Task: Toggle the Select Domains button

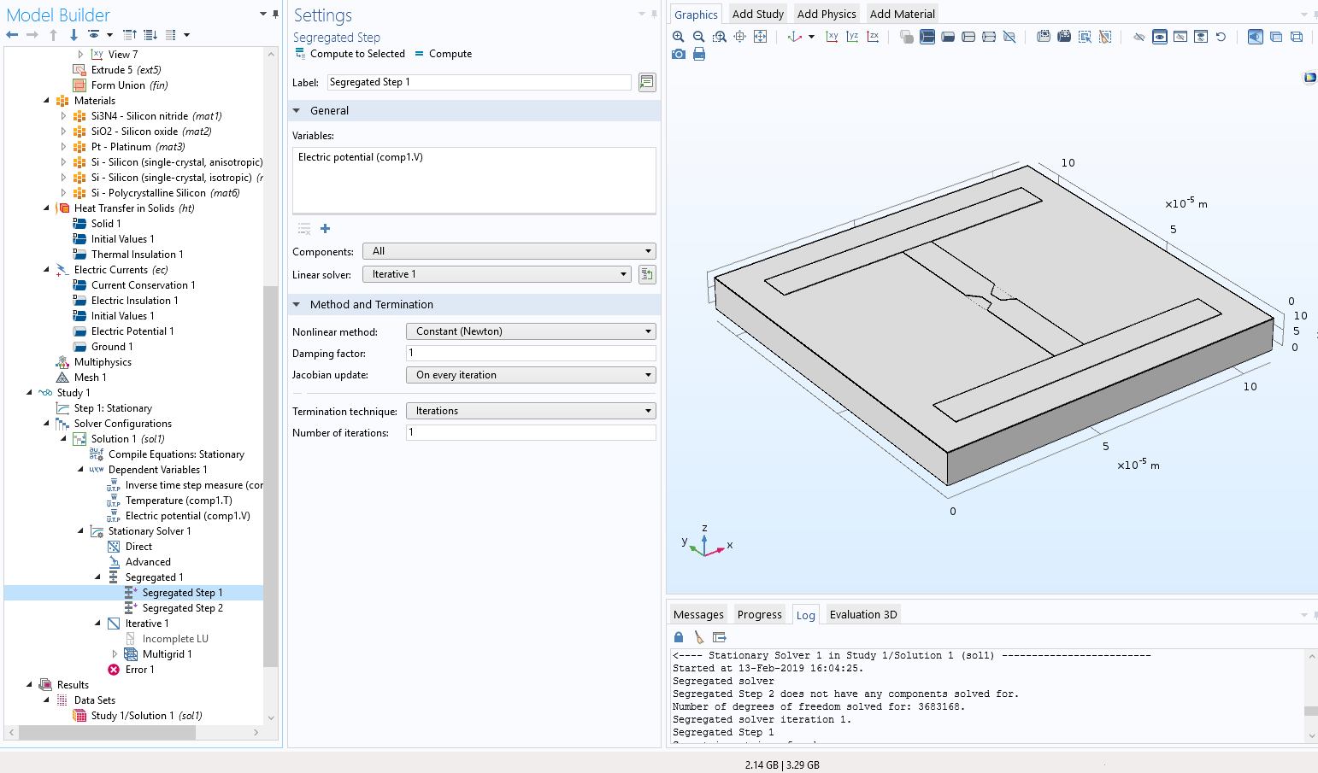Action: (x=927, y=37)
